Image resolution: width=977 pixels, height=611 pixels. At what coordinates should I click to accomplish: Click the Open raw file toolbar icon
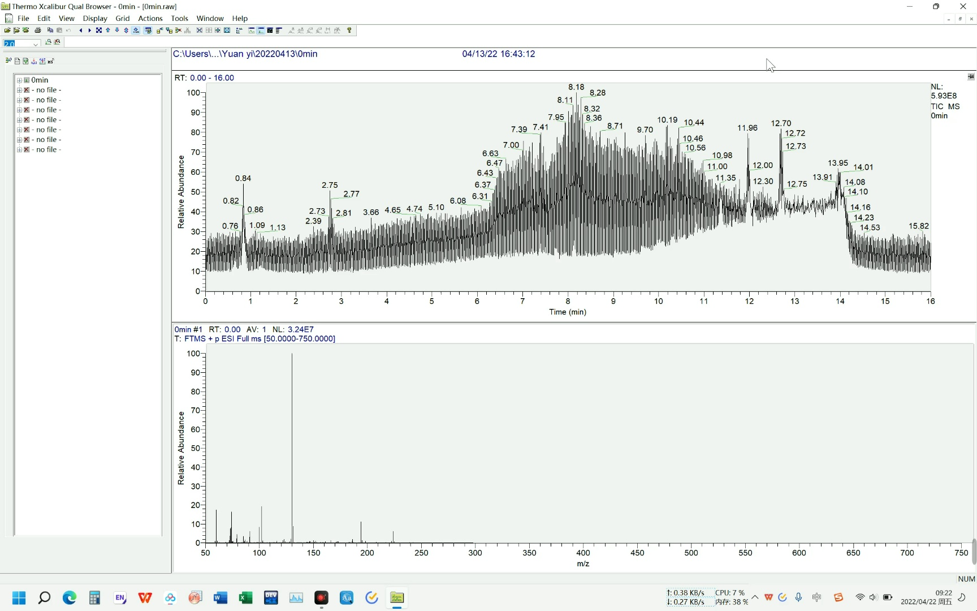(7, 30)
